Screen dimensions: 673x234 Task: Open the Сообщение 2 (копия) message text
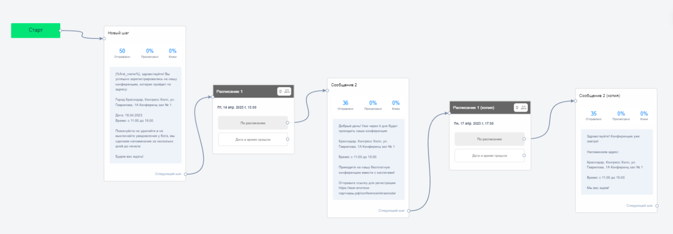tap(617, 162)
